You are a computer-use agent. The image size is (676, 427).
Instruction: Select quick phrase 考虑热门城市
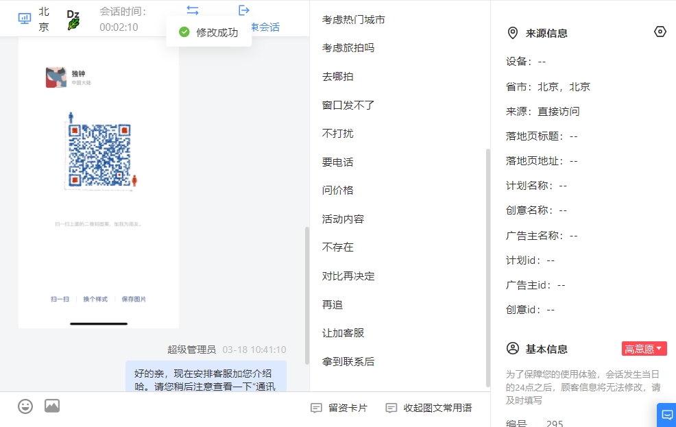[x=354, y=19]
